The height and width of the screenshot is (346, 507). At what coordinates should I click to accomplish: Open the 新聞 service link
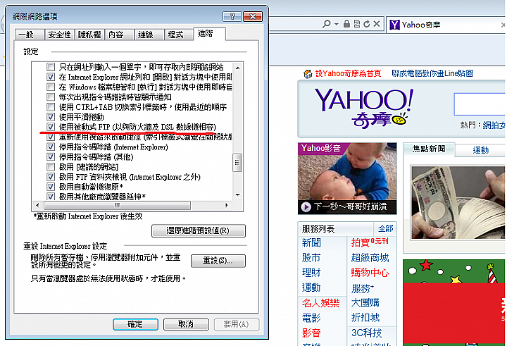point(311,242)
